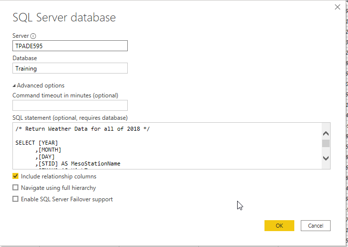Viewport: 348px width, 247px height.
Task: Click the 'SQL Server database' title text
Action: pos(64,17)
